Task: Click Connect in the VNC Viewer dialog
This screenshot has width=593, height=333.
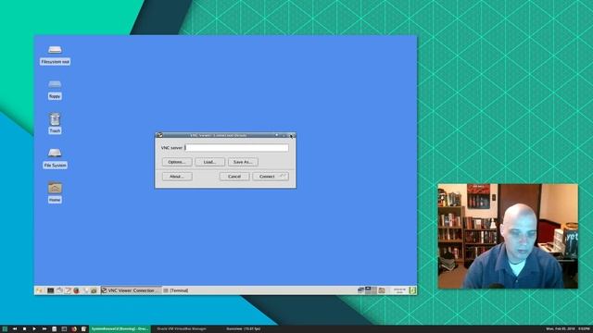Action: point(271,177)
